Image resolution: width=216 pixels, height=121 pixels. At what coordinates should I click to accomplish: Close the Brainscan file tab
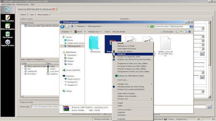coord(54,9)
